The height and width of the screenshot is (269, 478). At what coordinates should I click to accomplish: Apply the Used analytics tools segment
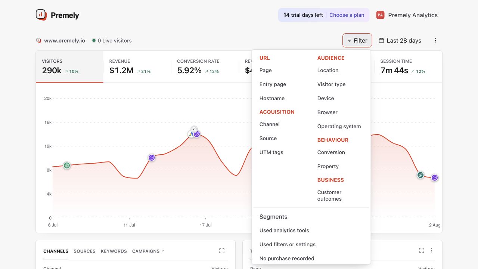(284, 231)
